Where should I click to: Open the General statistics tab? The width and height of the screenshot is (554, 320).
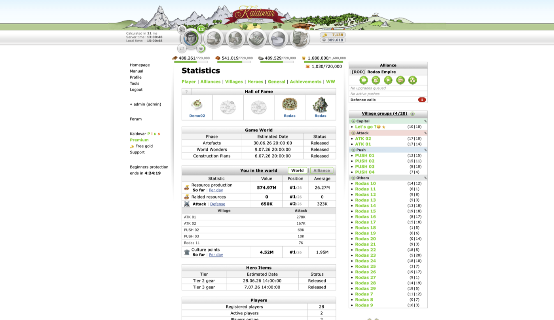(x=277, y=82)
